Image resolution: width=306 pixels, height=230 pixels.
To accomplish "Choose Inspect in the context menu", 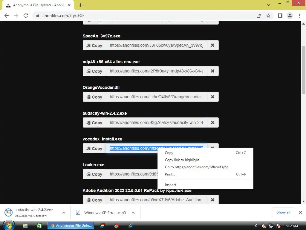I will 205,185.
